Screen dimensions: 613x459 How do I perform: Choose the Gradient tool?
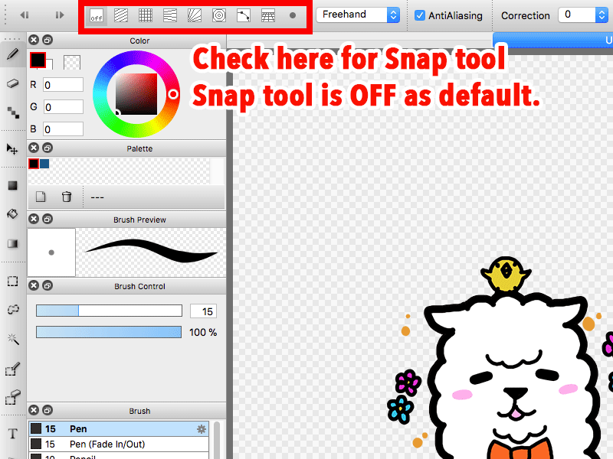pos(13,243)
